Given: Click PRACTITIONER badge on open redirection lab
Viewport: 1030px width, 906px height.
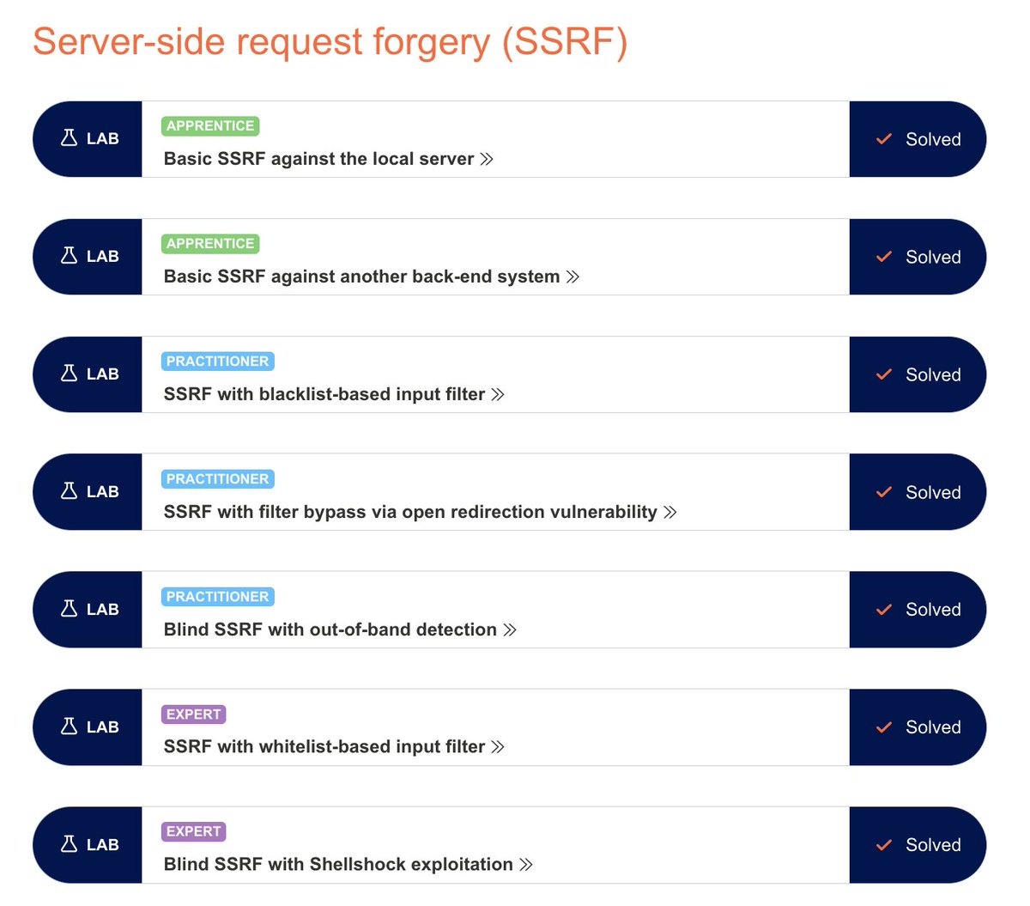Looking at the screenshot, I should (x=218, y=479).
